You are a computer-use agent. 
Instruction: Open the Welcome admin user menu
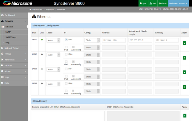point(178,3)
